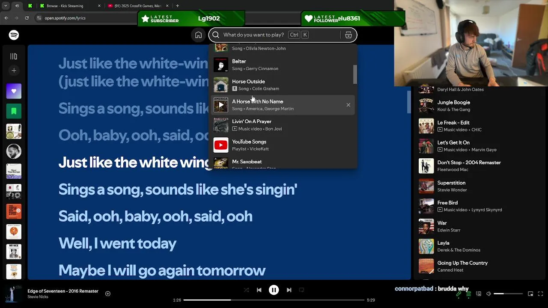Reload the Spotify page
Screen dimensions: 548x308
27,18
